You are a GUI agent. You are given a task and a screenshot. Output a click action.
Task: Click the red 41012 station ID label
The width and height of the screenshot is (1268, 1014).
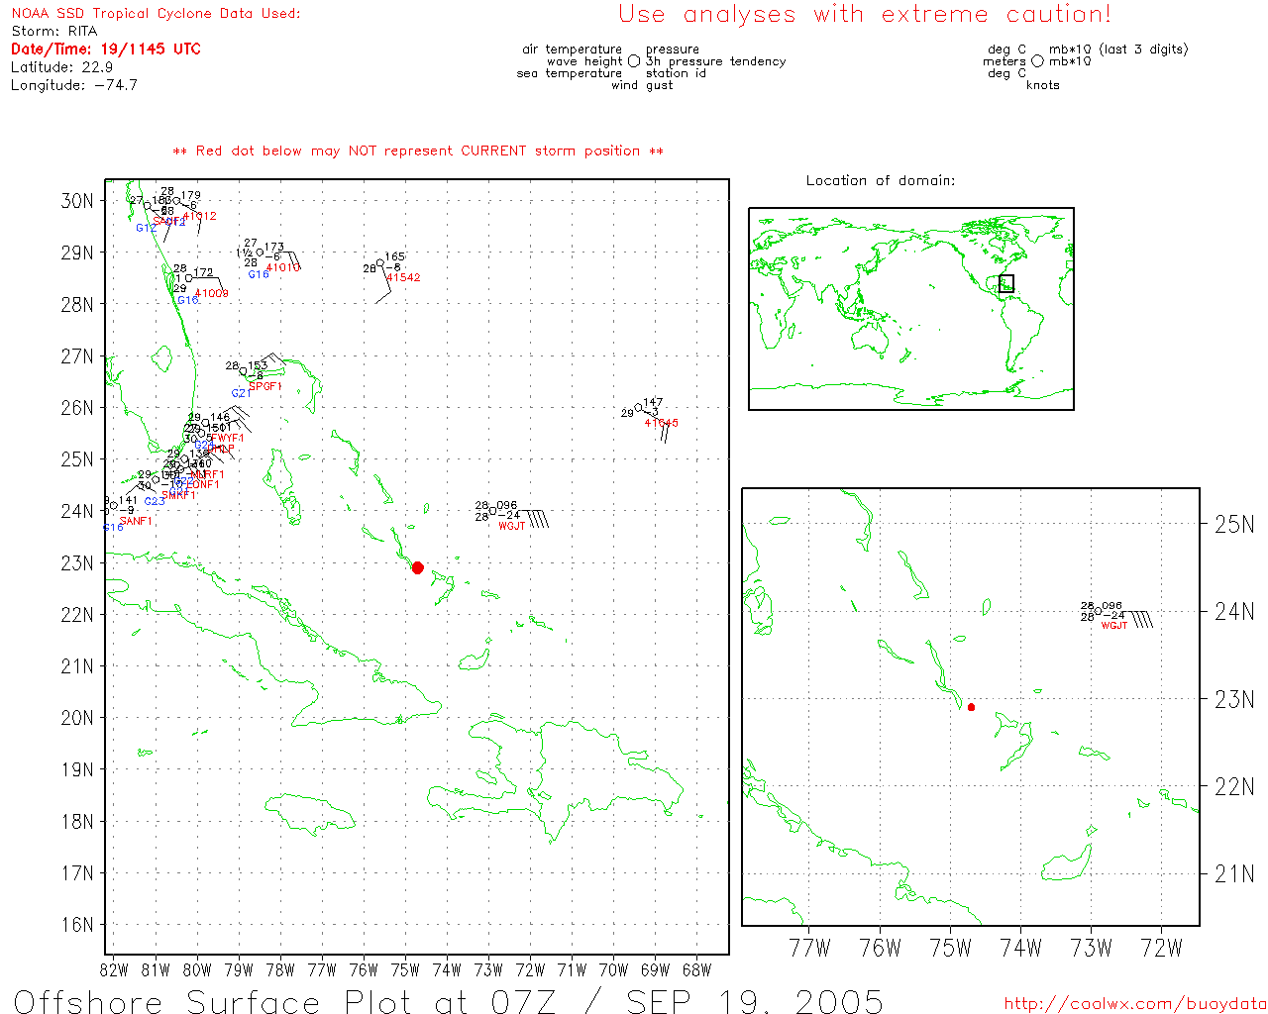coord(199,216)
